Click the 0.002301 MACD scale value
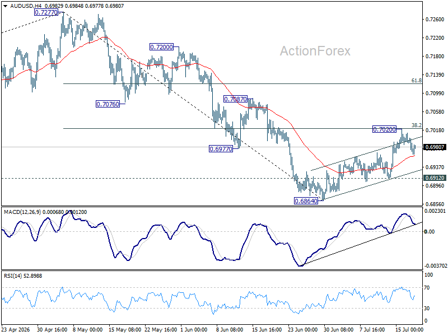Viewport: 448px width, 336px height. [x=436, y=211]
